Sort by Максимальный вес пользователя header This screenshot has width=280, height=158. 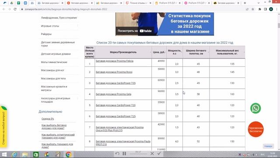point(227,52)
